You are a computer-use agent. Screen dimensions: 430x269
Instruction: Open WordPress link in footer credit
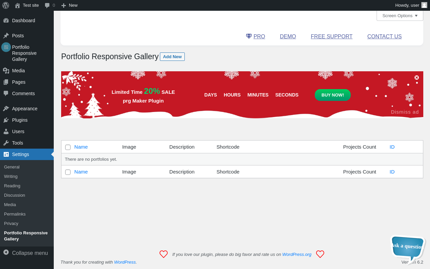pos(125,262)
